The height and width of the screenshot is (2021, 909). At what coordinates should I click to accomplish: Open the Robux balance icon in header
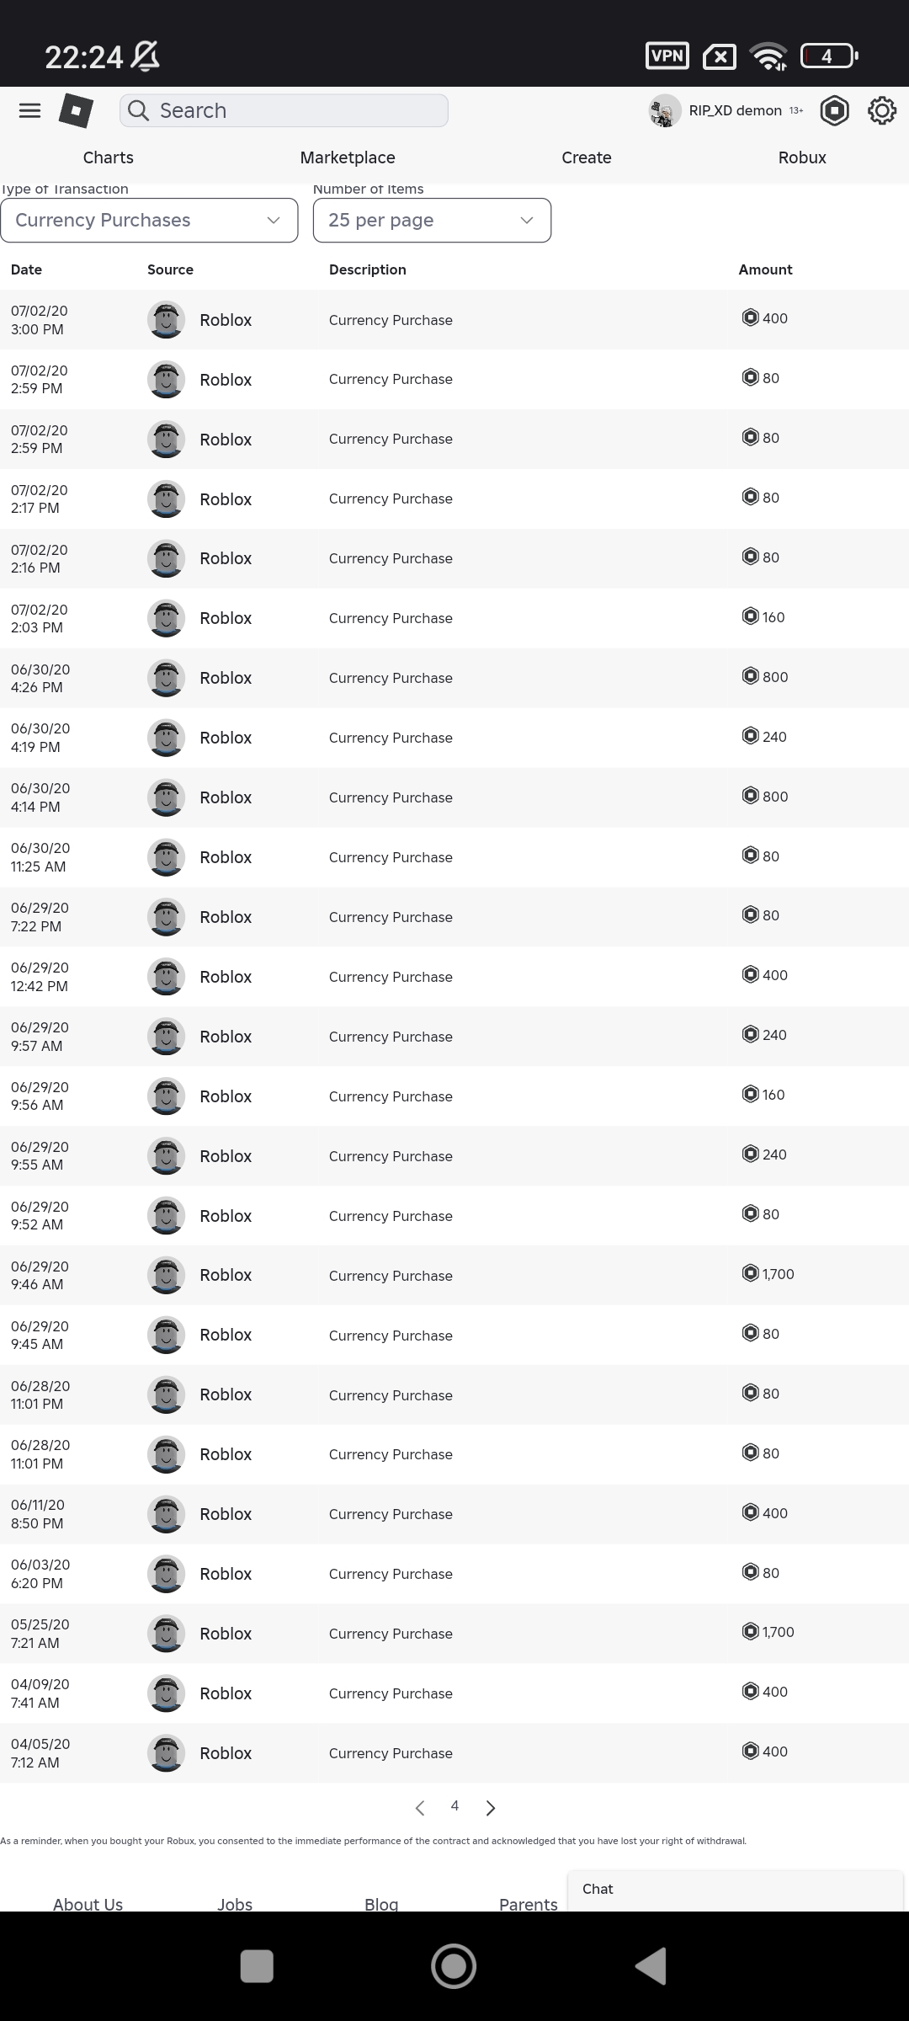[834, 110]
